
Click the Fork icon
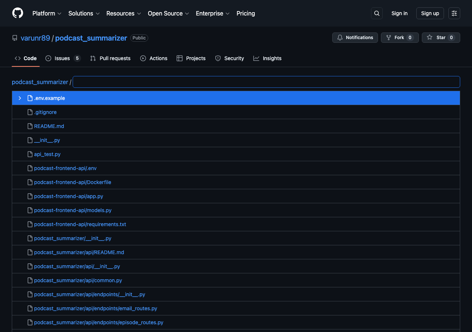click(388, 37)
